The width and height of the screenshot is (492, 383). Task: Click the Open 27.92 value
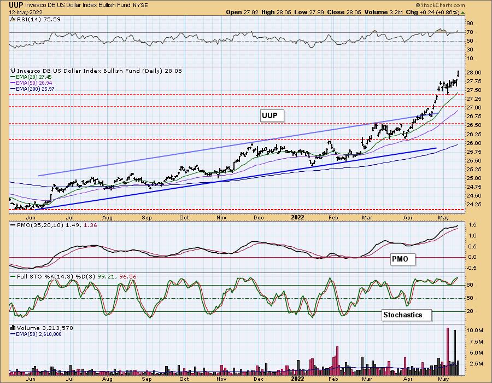coord(242,12)
